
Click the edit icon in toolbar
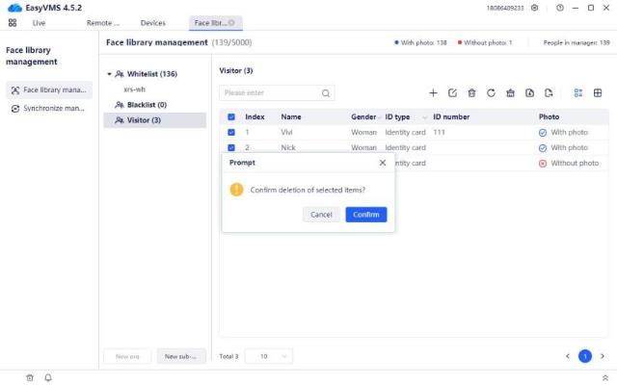pyautogui.click(x=452, y=93)
